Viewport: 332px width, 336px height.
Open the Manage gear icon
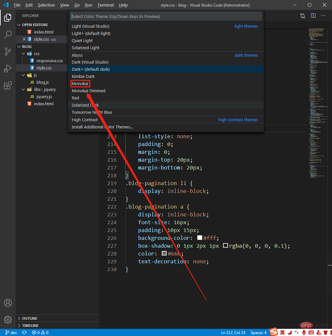pyautogui.click(x=8, y=319)
